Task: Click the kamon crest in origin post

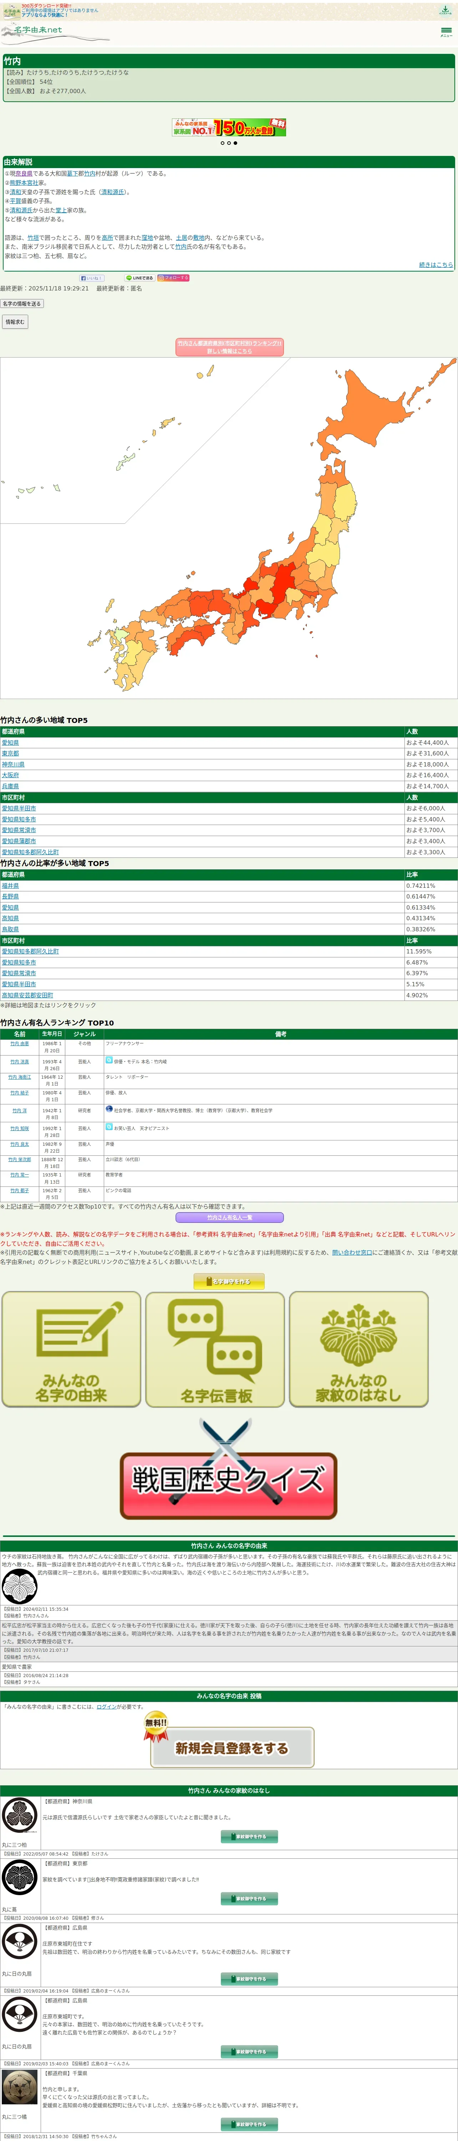Action: coord(19,1586)
